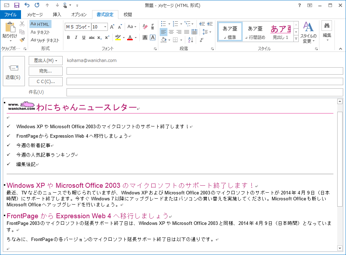The width and height of the screenshot is (346, 255).
Task: Open the line spacing dropdown
Action: coord(207,32)
